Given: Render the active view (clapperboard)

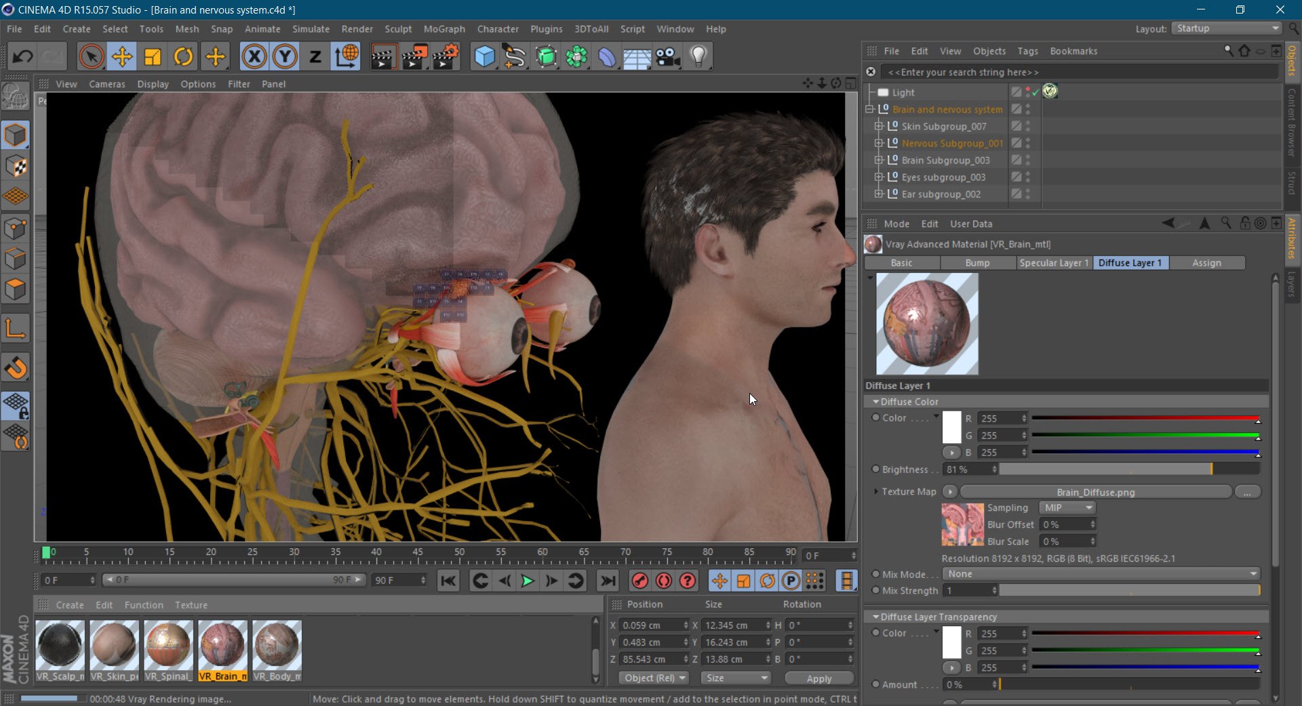Looking at the screenshot, I should tap(383, 57).
